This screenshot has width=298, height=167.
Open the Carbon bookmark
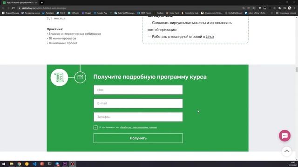158,13
